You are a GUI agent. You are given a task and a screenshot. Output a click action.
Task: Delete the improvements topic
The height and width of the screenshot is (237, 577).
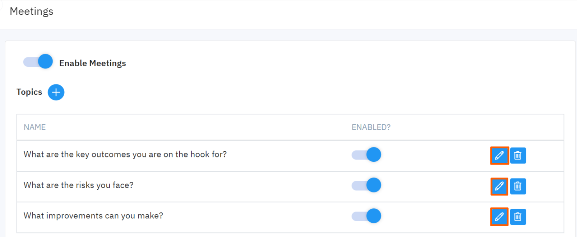518,217
